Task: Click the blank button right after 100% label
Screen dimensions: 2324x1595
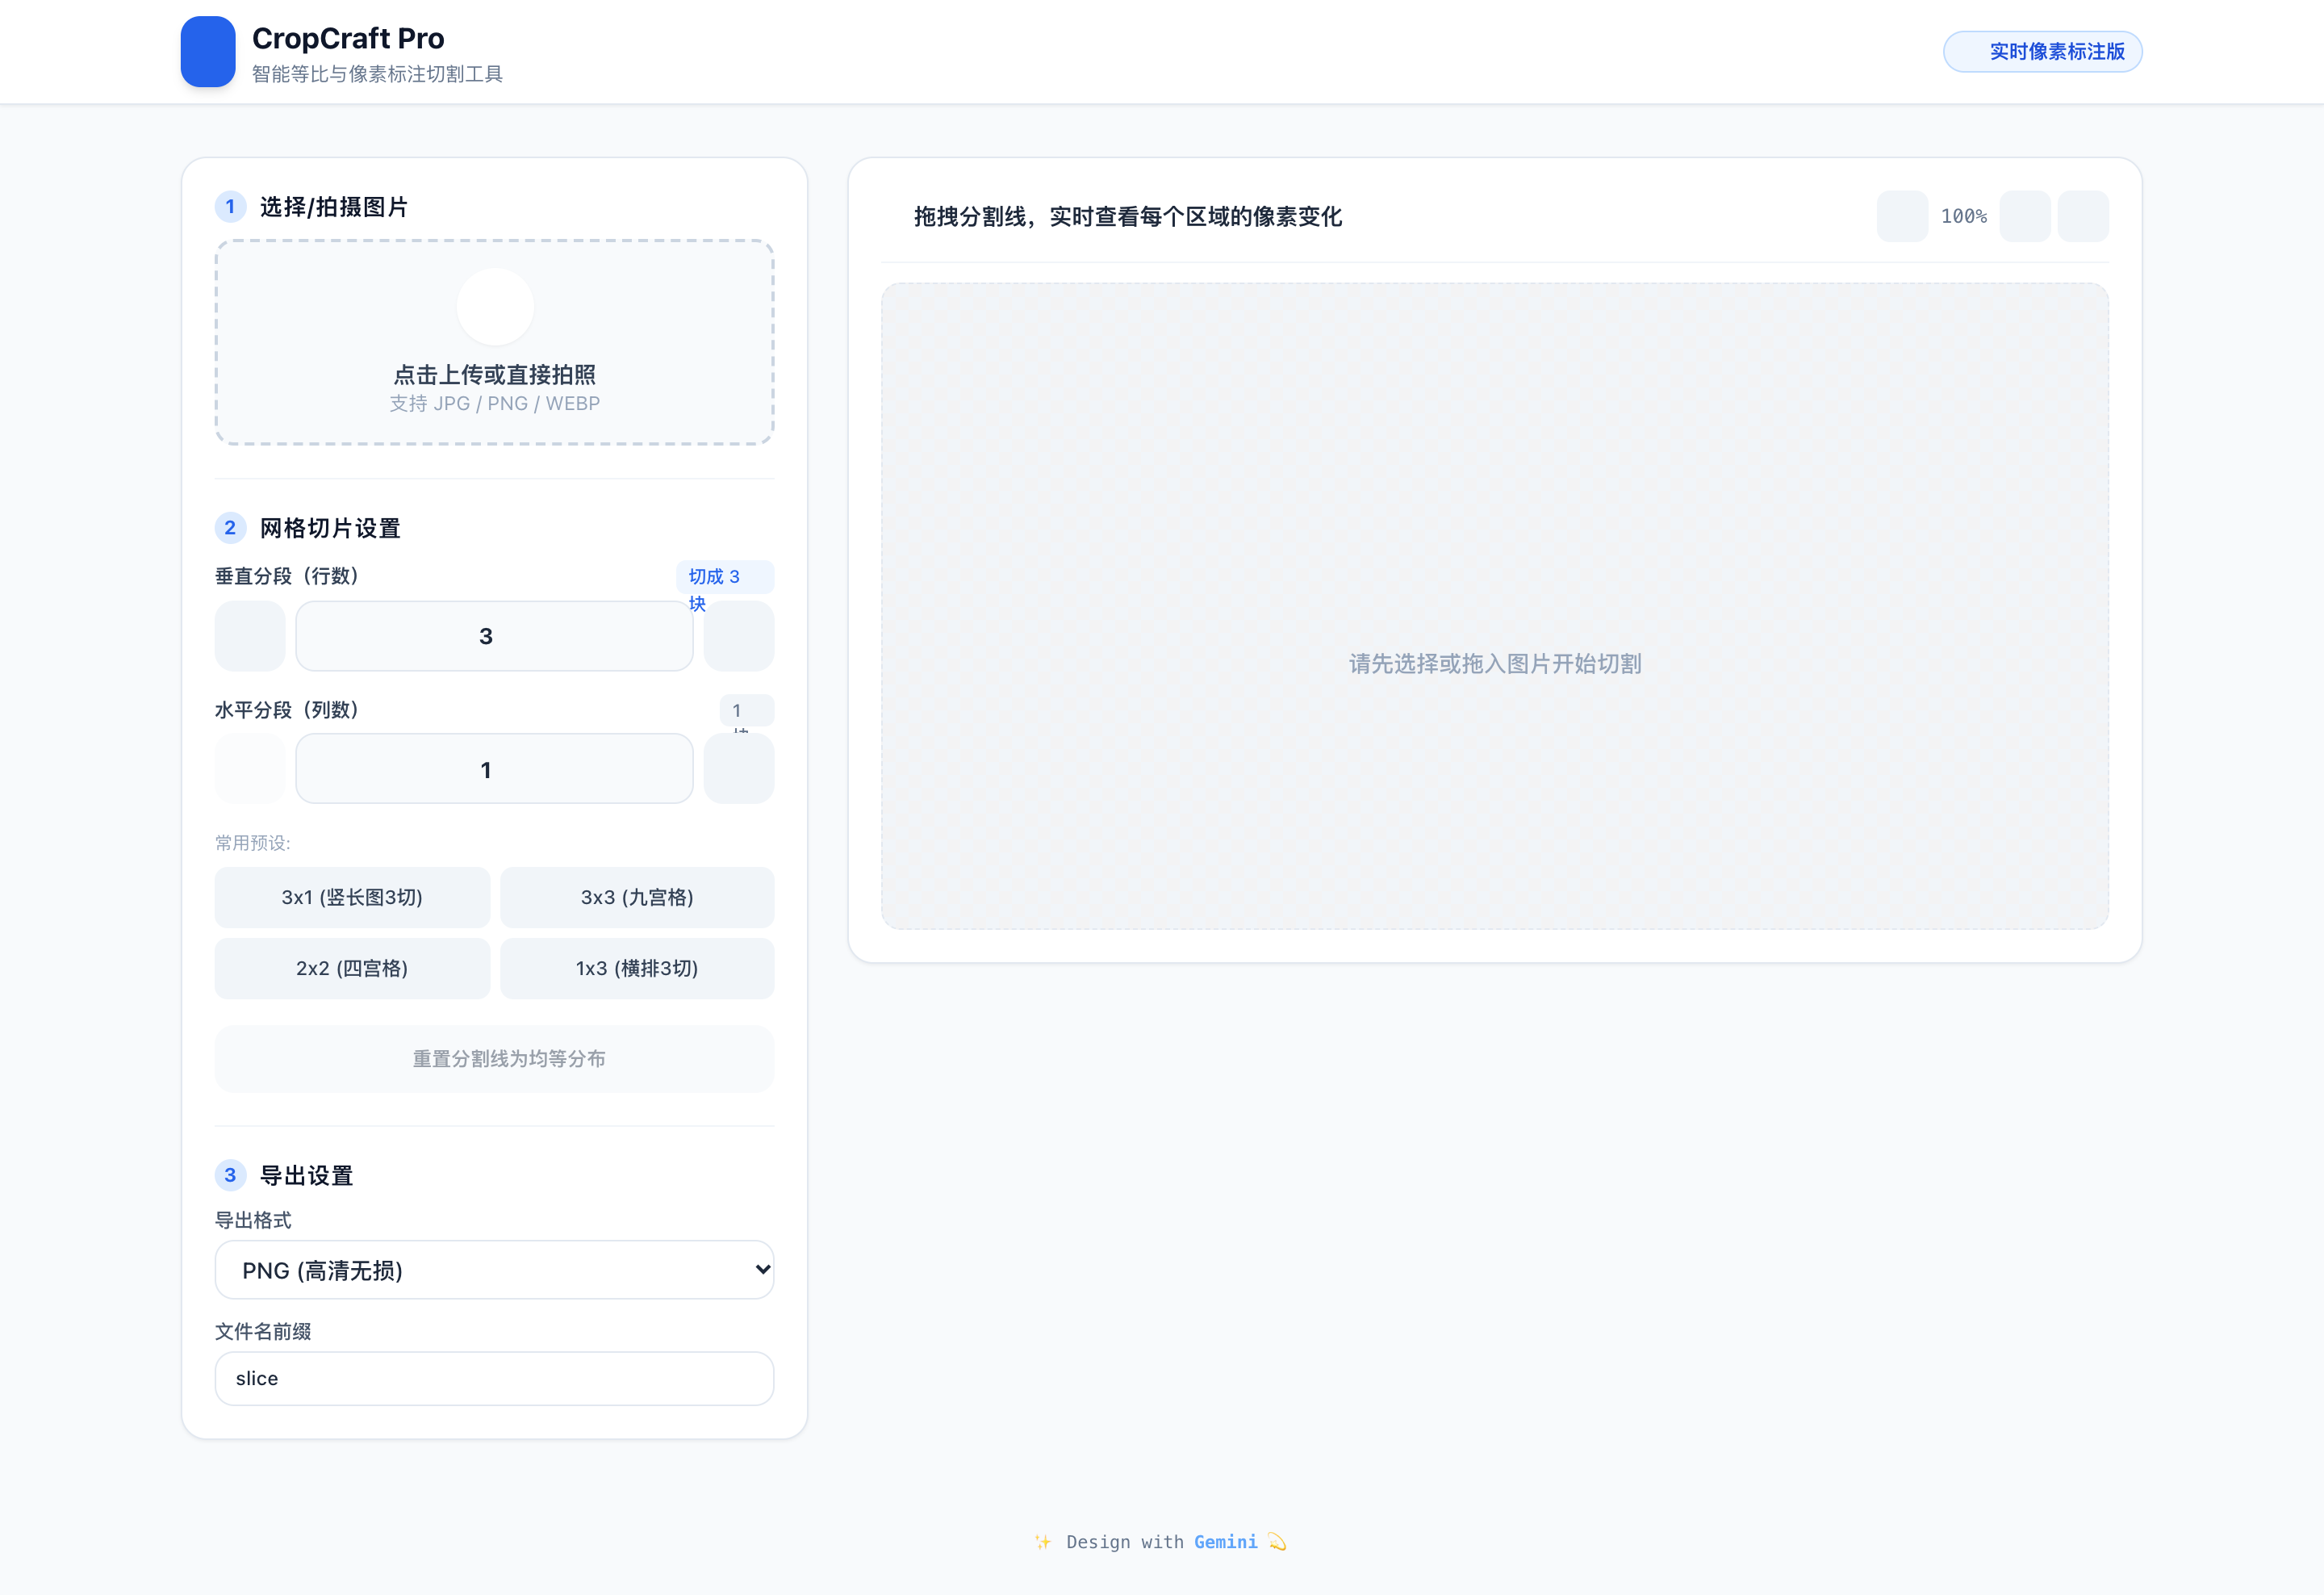Action: click(2025, 216)
